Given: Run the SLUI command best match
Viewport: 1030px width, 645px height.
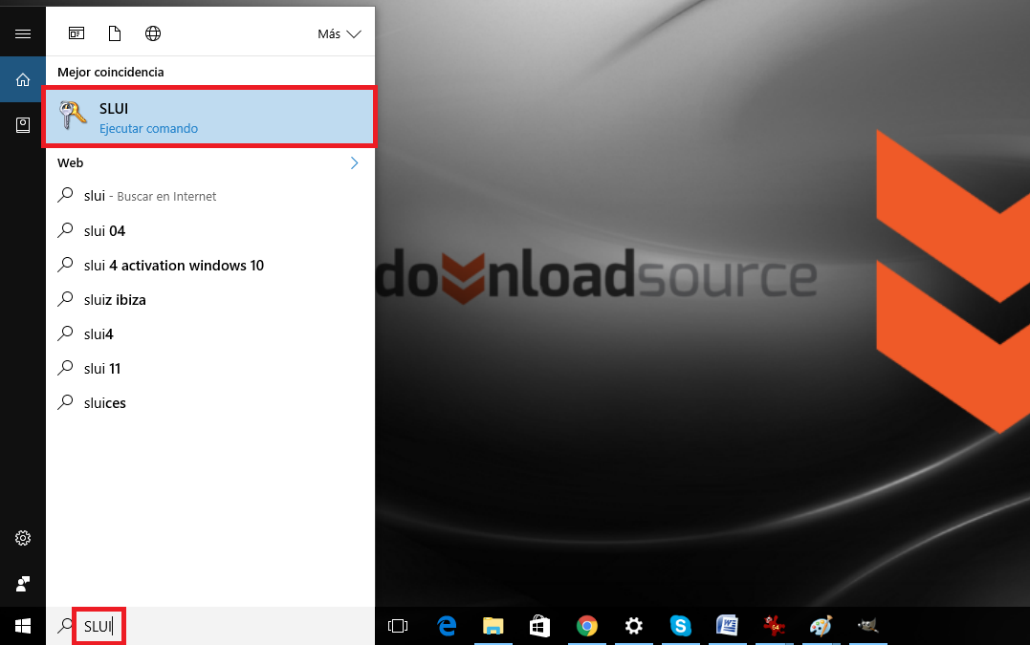Looking at the screenshot, I should click(x=208, y=118).
